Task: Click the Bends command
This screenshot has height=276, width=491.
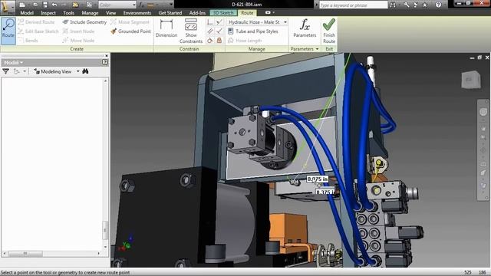Action: (28, 41)
